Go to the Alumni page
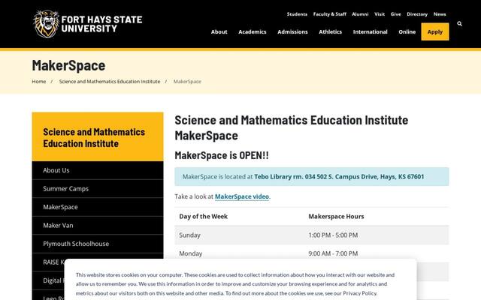This screenshot has width=481, height=300. pos(360,14)
